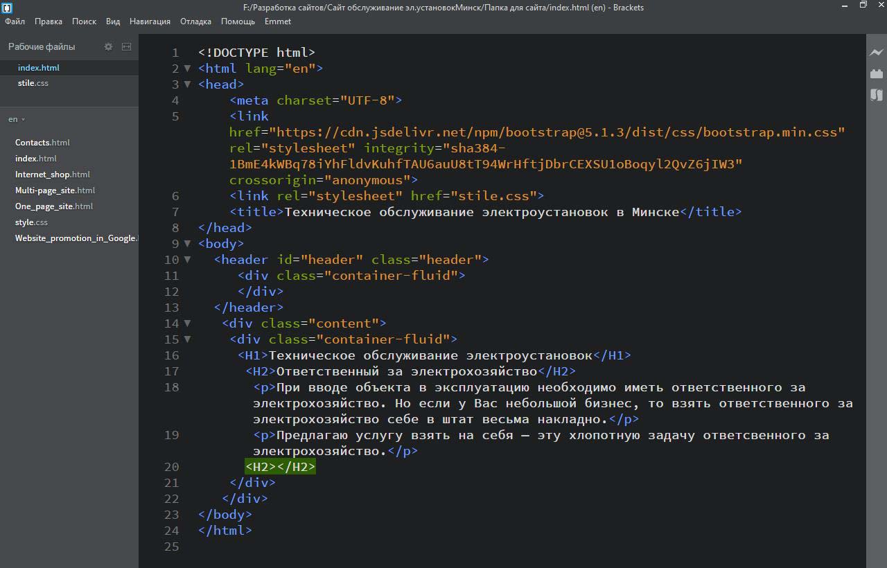Image resolution: width=887 pixels, height=568 pixels.
Task: Open the Файл menu
Action: pyautogui.click(x=15, y=21)
